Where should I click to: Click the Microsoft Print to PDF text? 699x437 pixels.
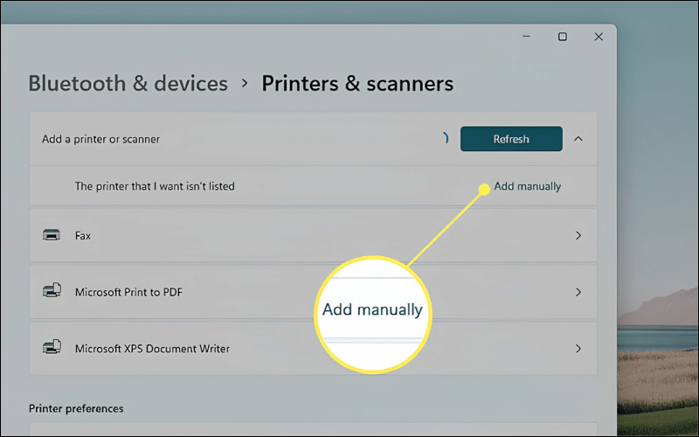pyautogui.click(x=128, y=292)
